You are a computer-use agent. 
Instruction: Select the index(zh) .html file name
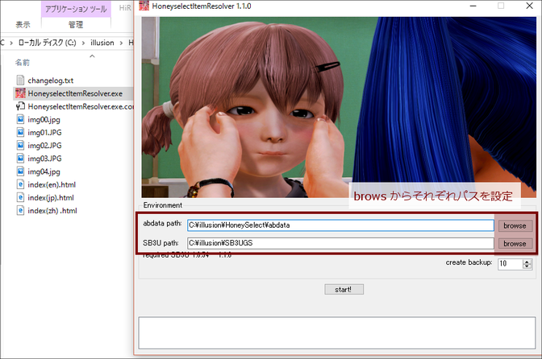click(x=52, y=211)
